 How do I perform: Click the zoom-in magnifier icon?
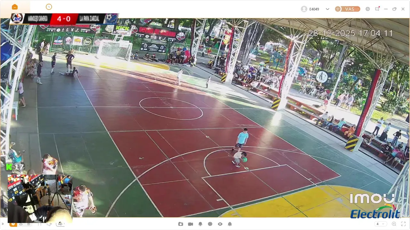pos(394,224)
